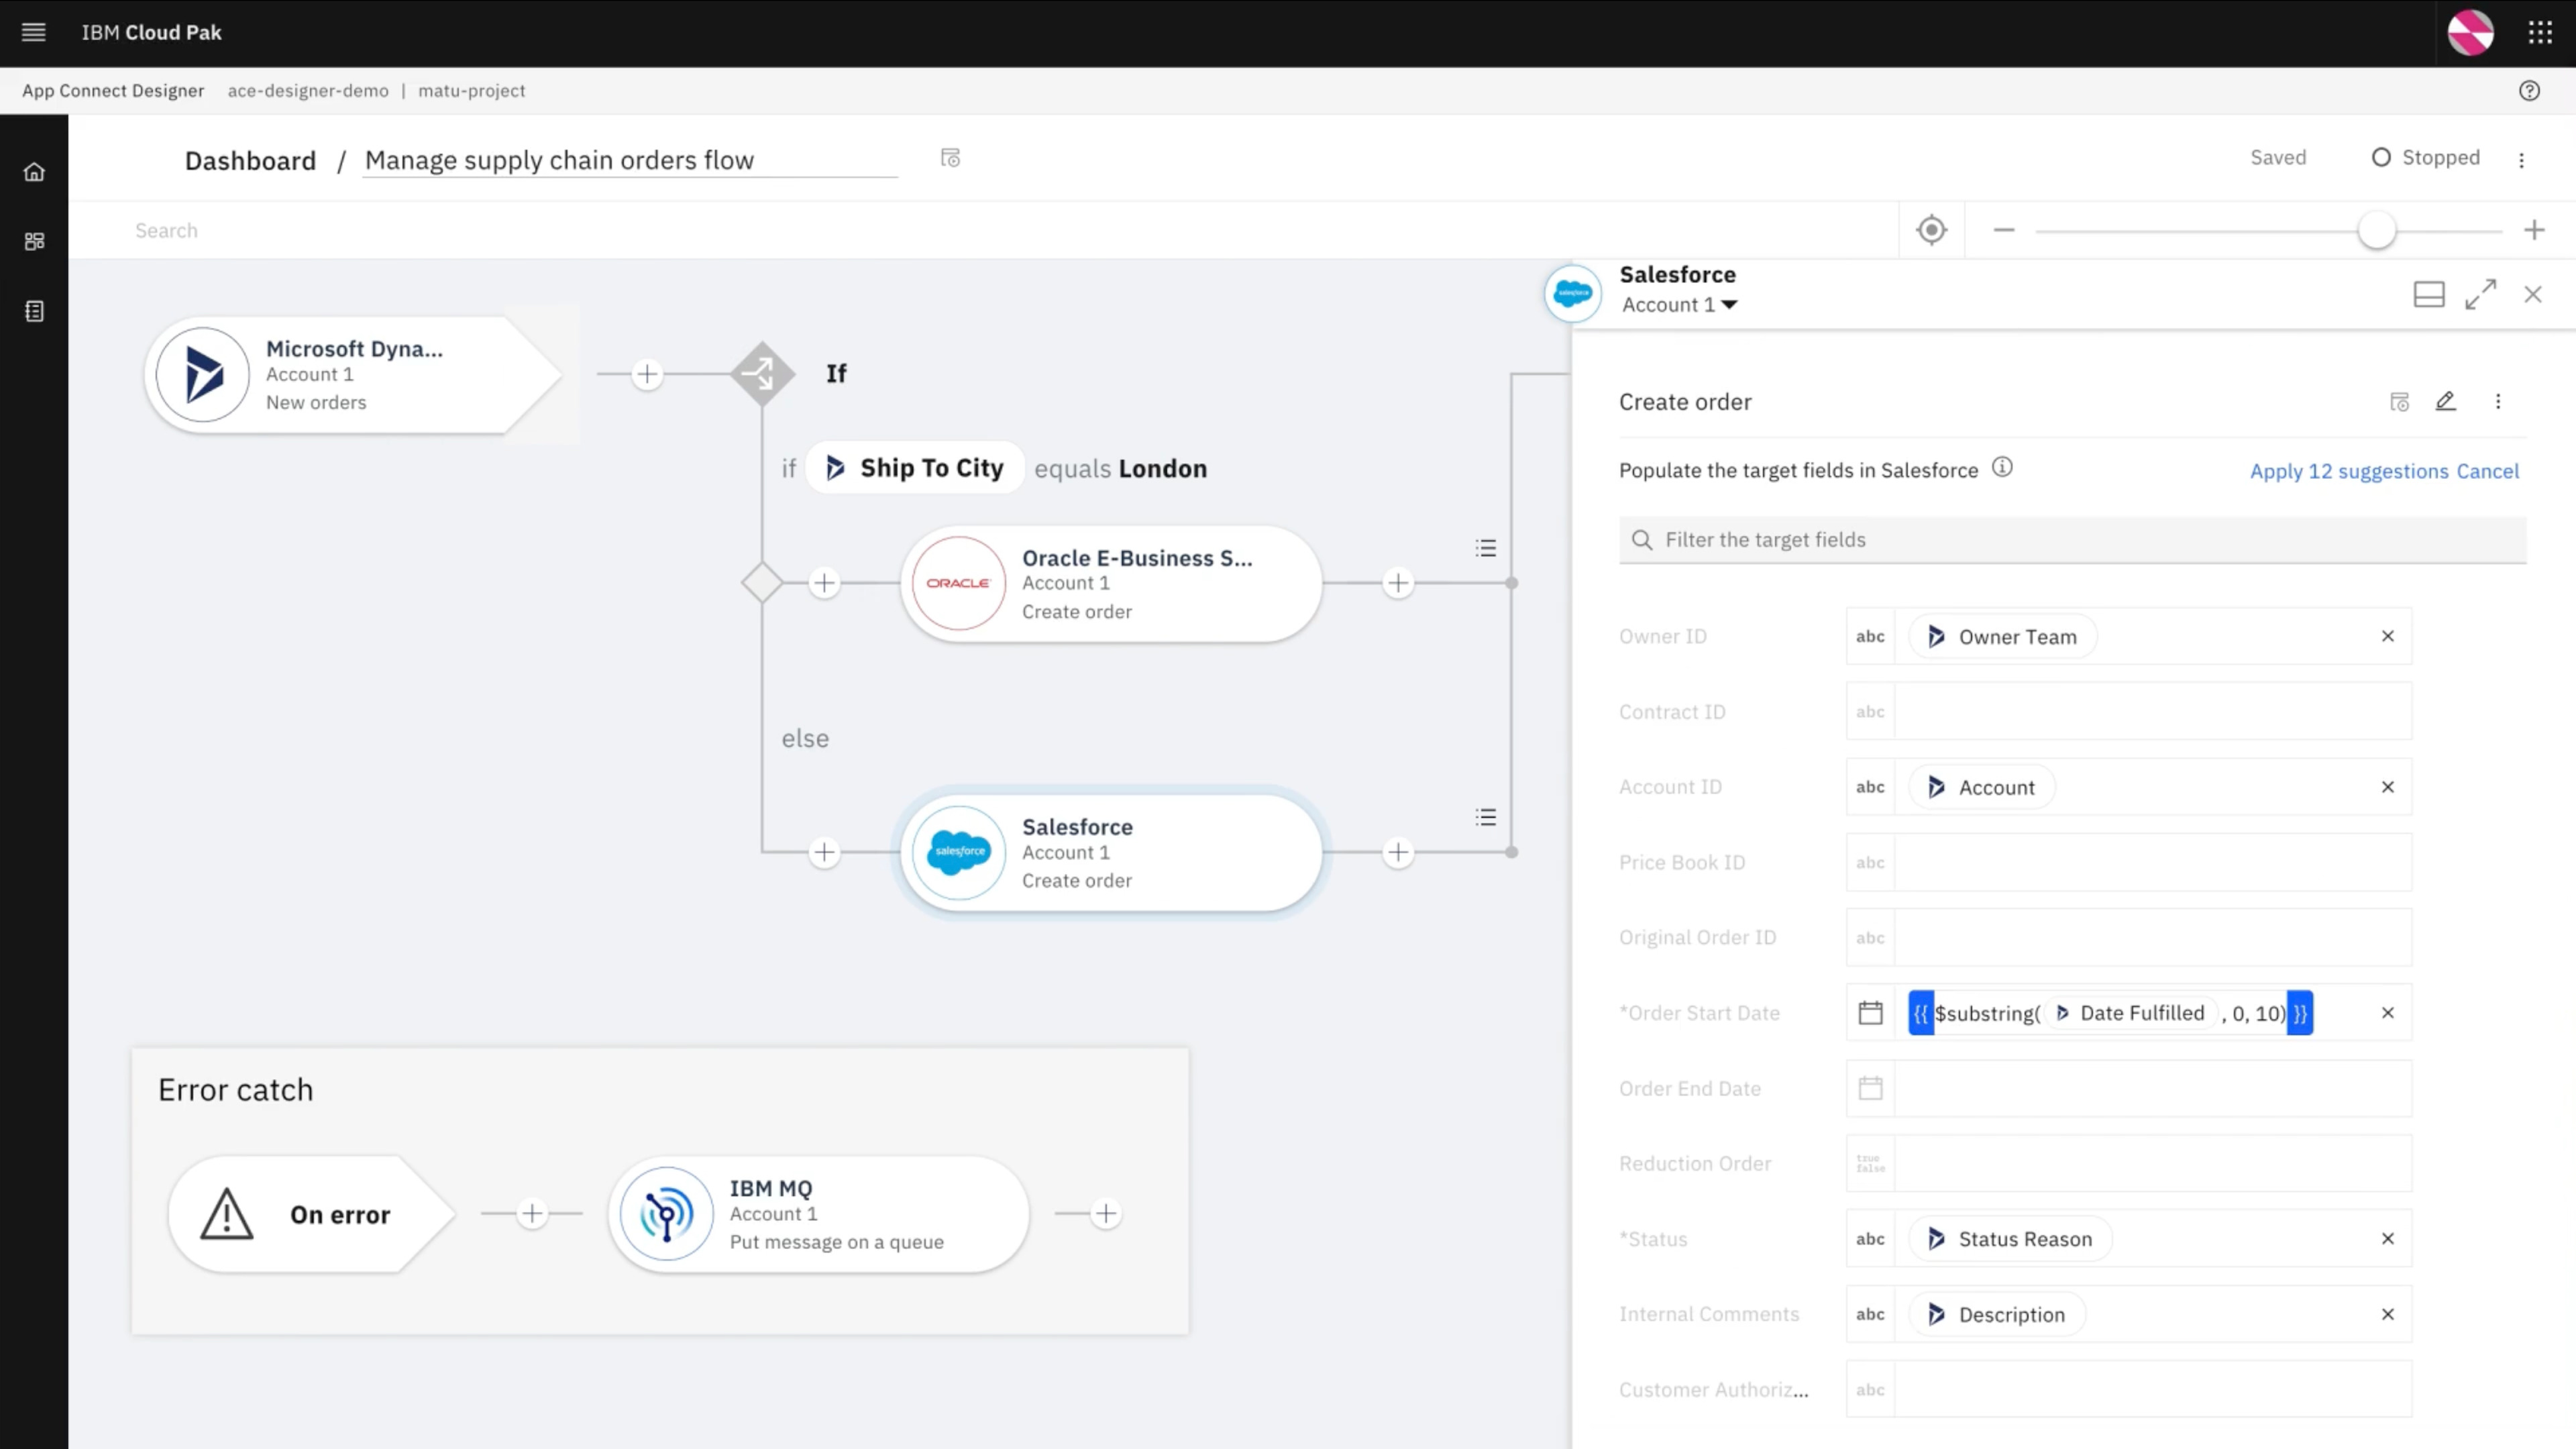The height and width of the screenshot is (1449, 2576).
Task: Click the canvas zoom slider handle
Action: pos(2376,230)
